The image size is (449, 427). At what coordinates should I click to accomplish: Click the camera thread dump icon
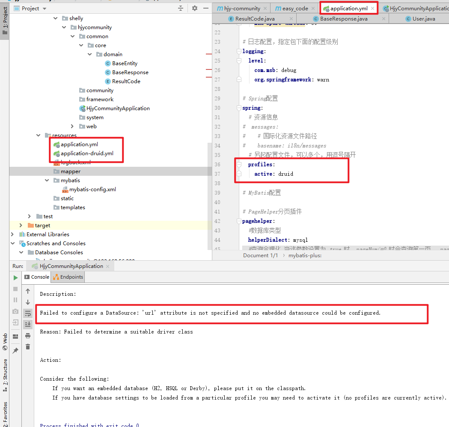[x=15, y=311]
